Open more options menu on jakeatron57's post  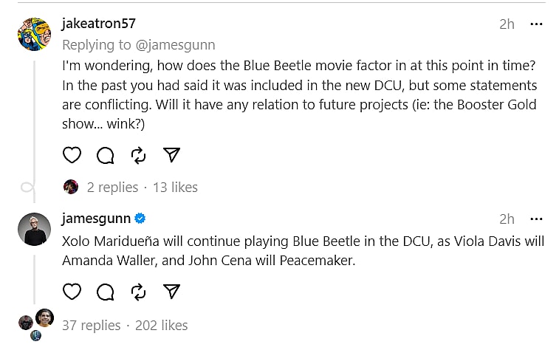tap(536, 24)
